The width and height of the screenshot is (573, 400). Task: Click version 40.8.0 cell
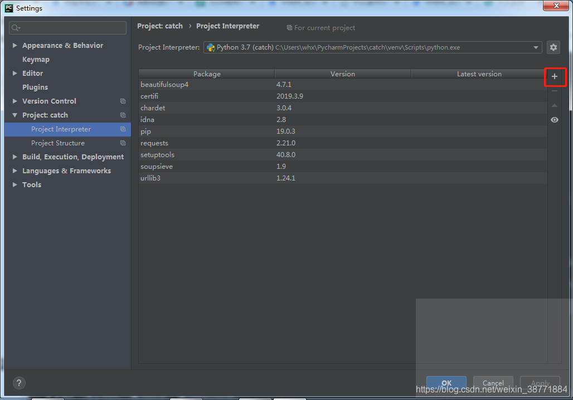(x=286, y=154)
